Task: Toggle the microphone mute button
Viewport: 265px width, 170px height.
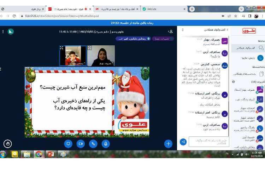Action: [x=106, y=144]
